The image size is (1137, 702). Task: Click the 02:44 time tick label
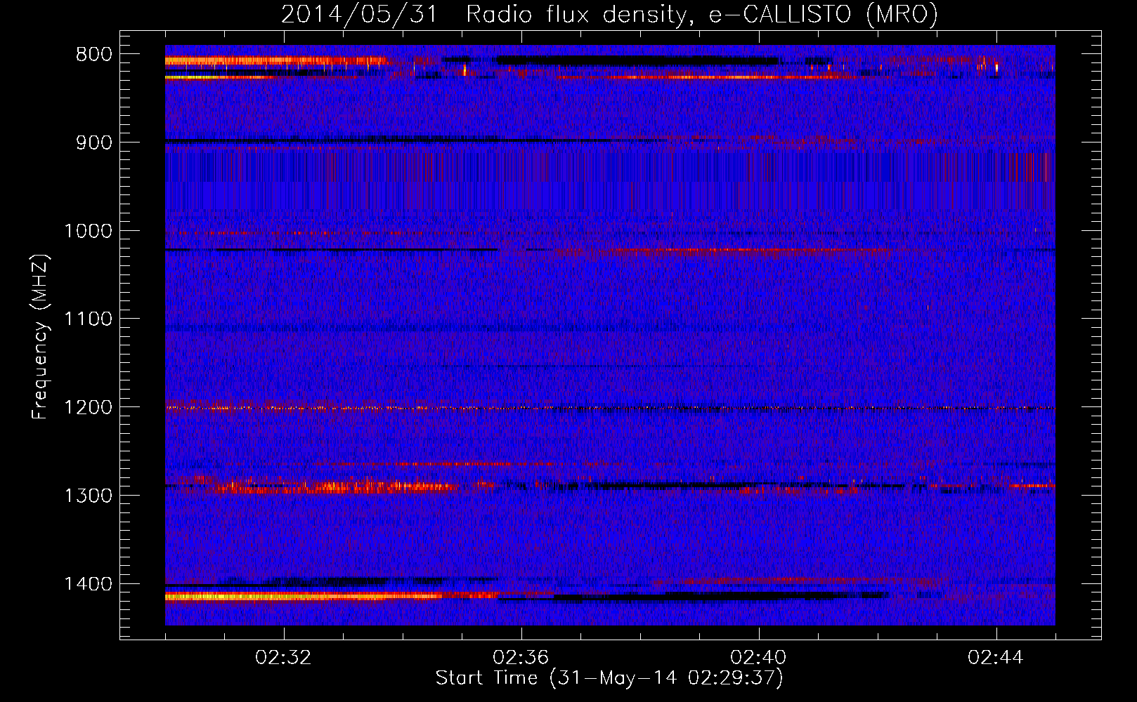[996, 658]
